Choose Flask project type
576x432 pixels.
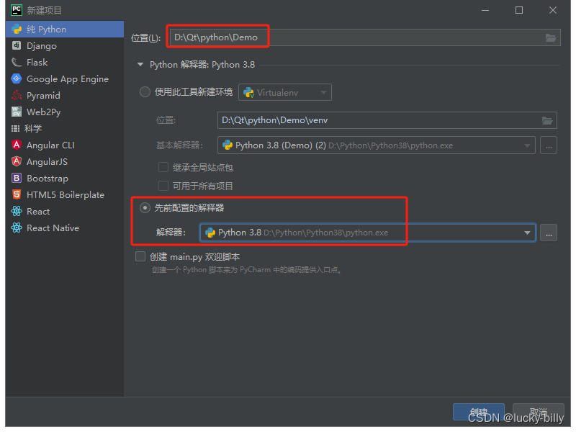pyautogui.click(x=37, y=63)
